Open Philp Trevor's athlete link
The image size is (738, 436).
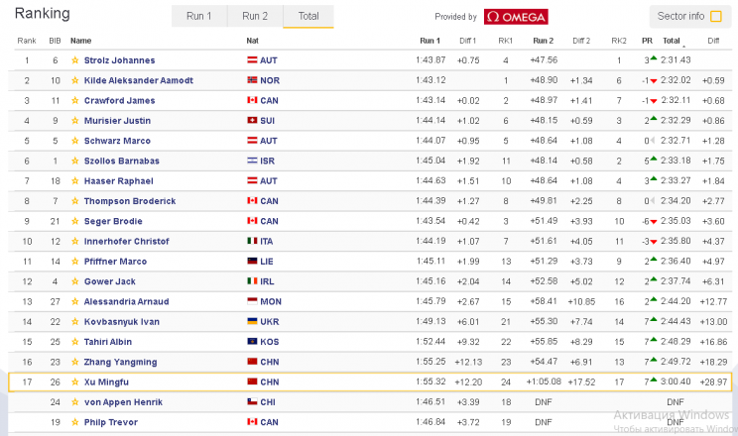(111, 422)
